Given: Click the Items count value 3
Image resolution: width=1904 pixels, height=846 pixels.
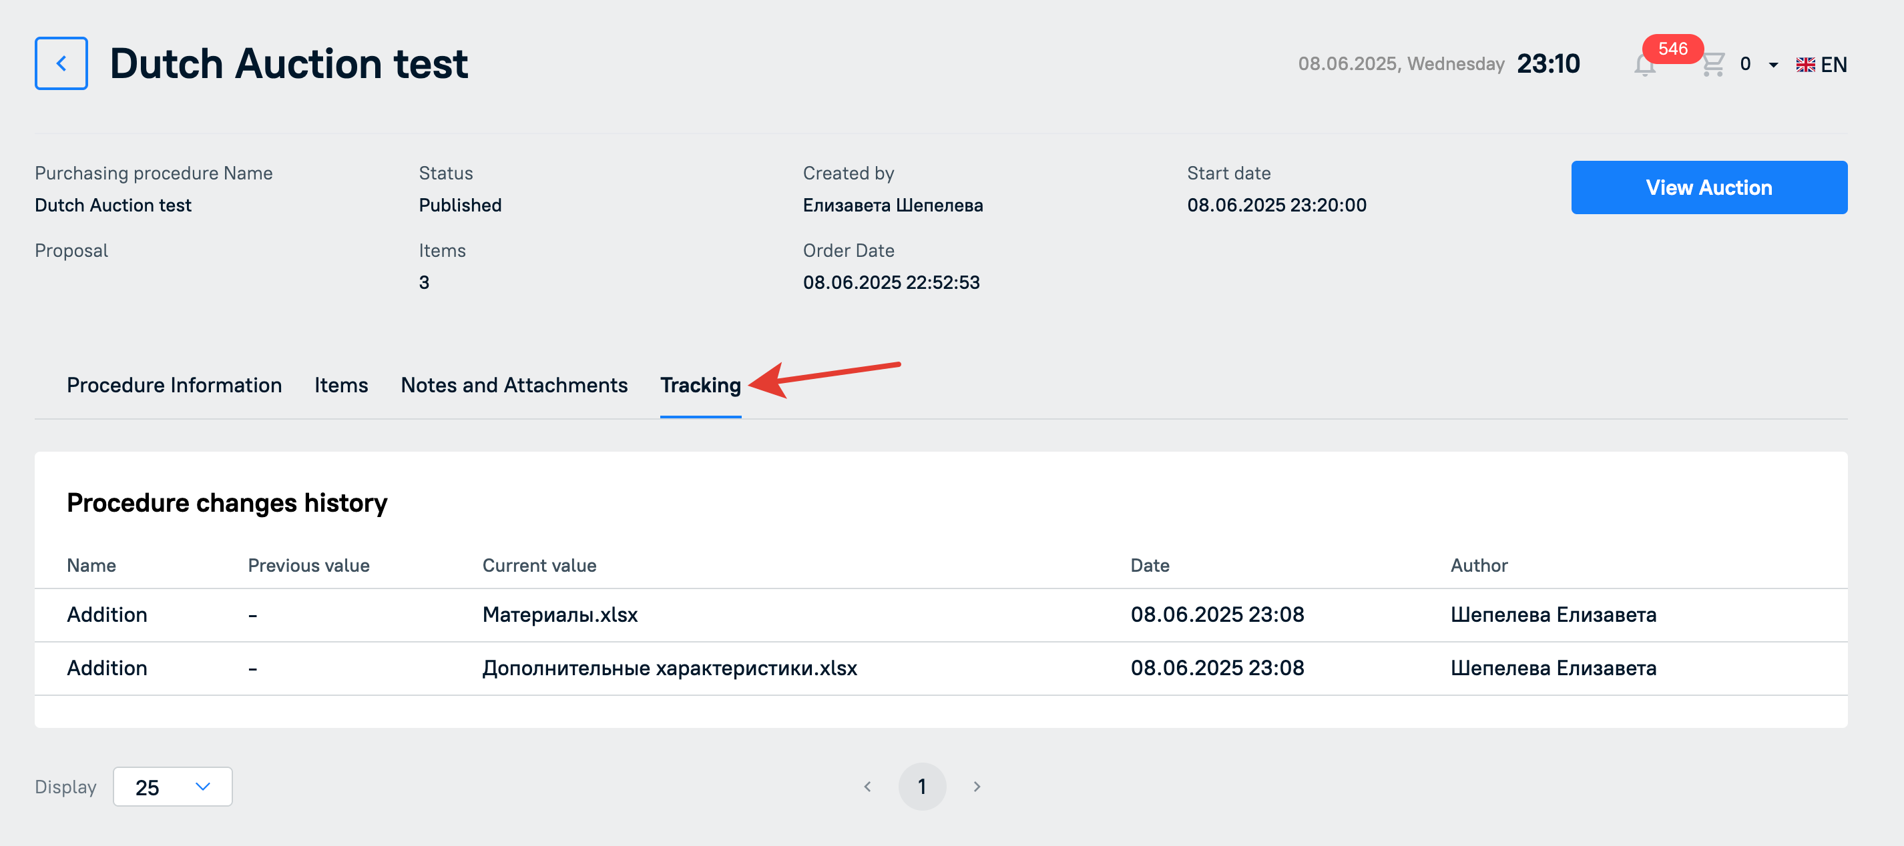Looking at the screenshot, I should coord(423,282).
